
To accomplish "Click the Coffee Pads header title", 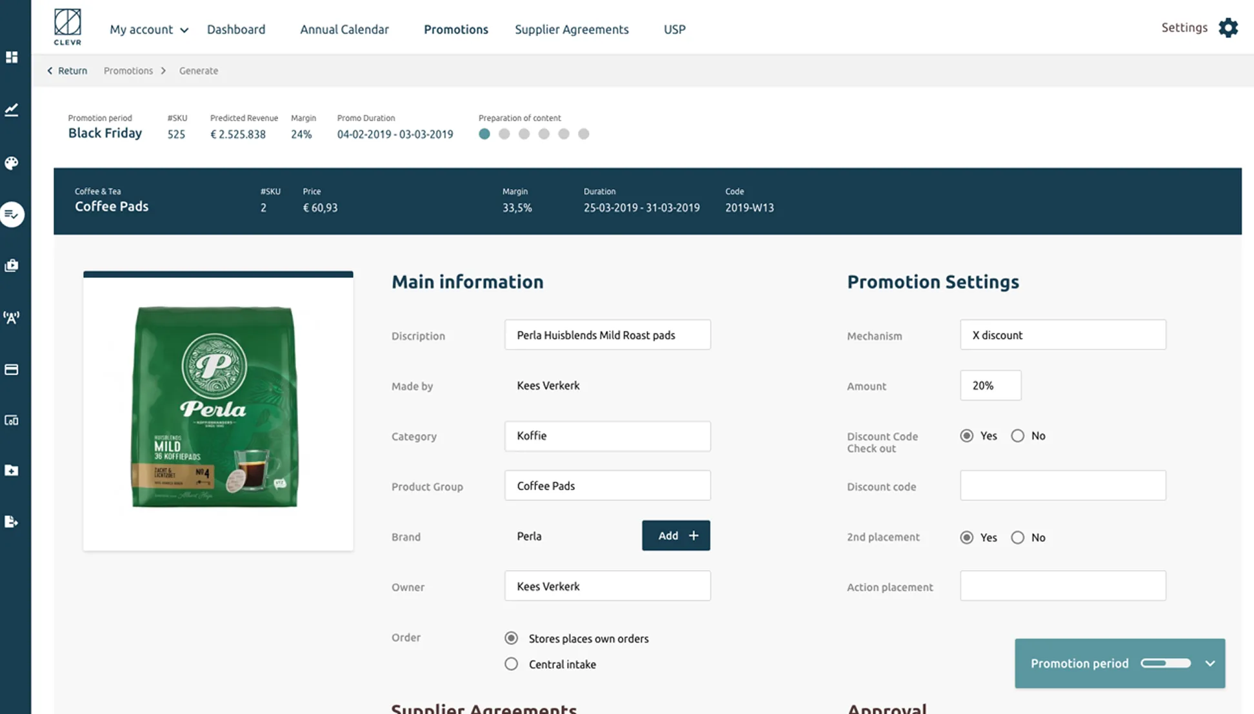I will pos(112,206).
